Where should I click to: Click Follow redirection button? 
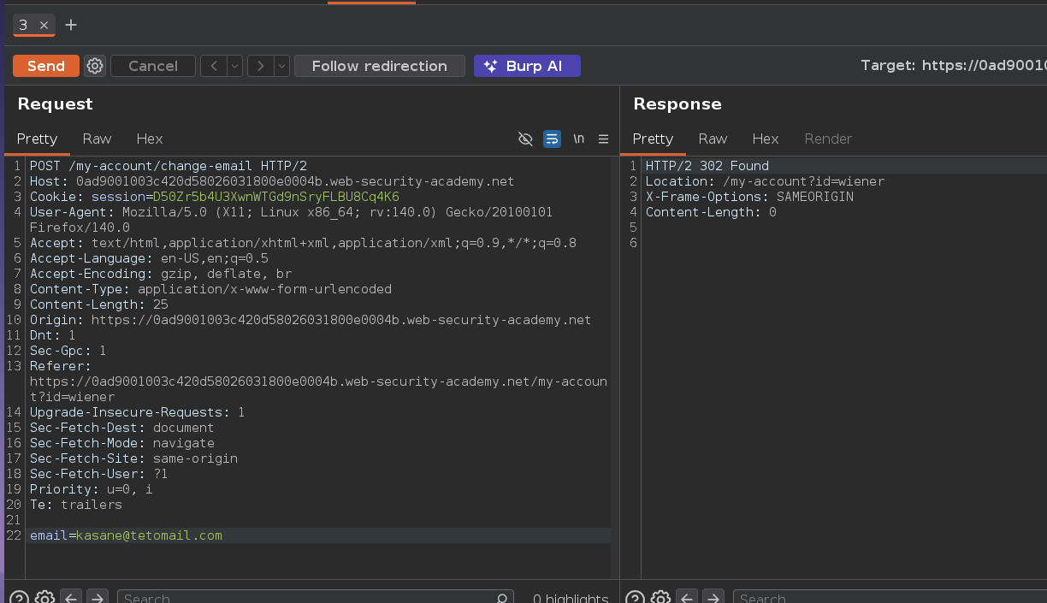380,66
